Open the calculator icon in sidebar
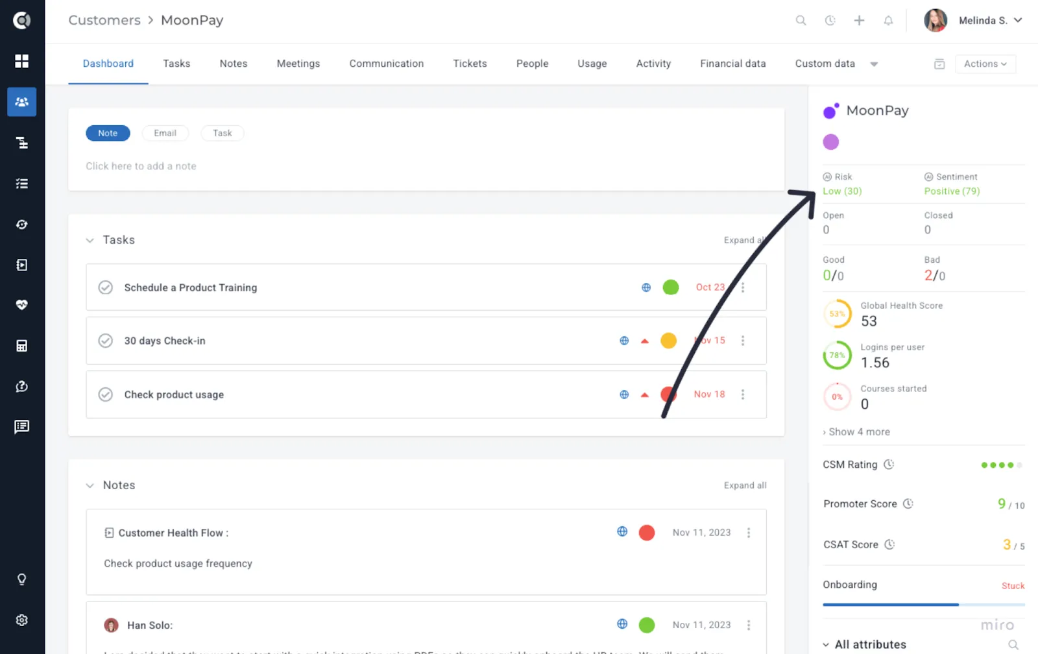 click(x=21, y=346)
